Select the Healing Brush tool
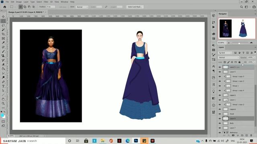Viewport: 257px width, 144px height. pos(3,47)
